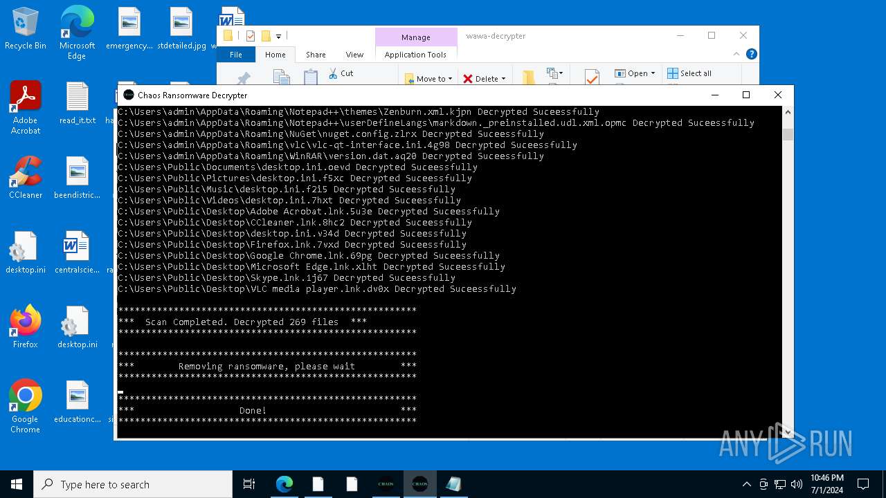Open the volume control in system tray

tap(796, 484)
